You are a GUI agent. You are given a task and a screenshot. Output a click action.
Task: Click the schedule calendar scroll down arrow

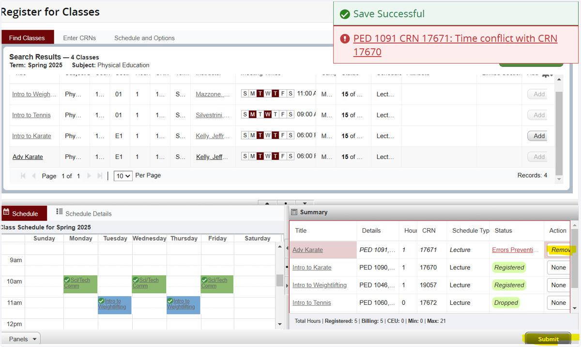coord(280,324)
